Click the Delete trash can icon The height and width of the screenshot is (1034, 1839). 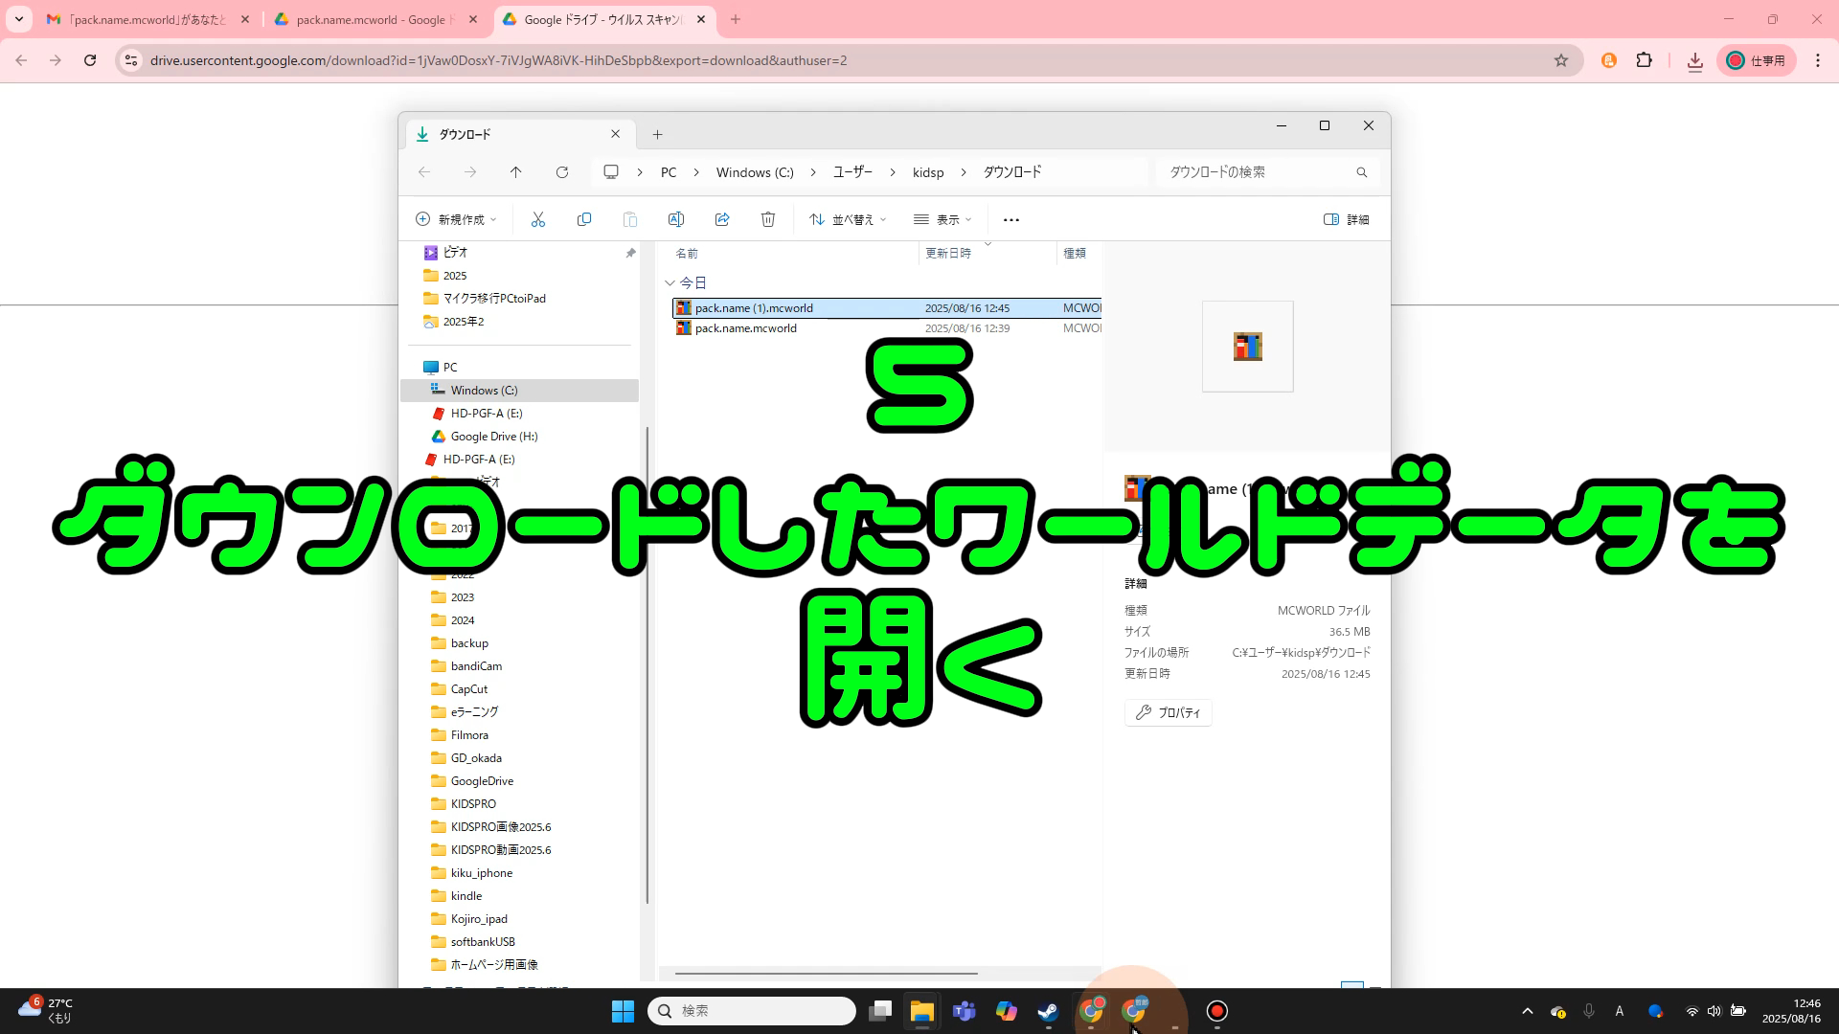tap(767, 219)
